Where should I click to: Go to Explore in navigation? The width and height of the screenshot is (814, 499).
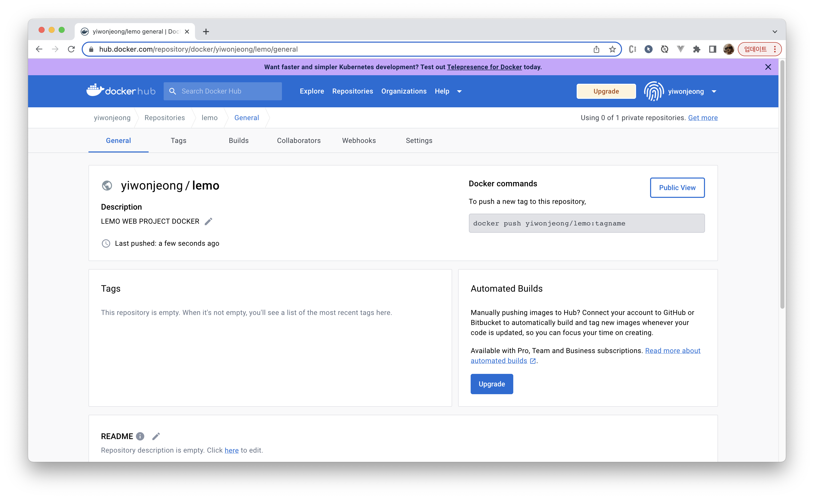312,91
